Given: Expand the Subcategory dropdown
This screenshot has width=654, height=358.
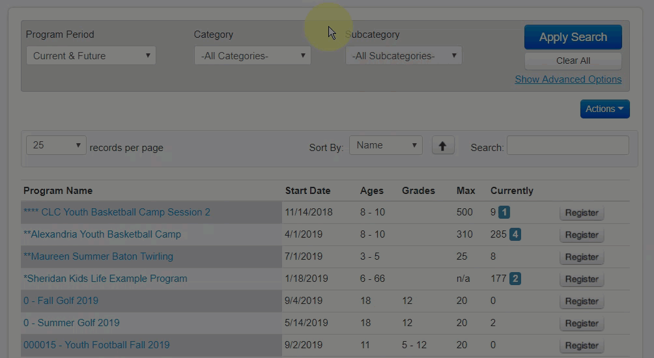Looking at the screenshot, I should pos(404,56).
